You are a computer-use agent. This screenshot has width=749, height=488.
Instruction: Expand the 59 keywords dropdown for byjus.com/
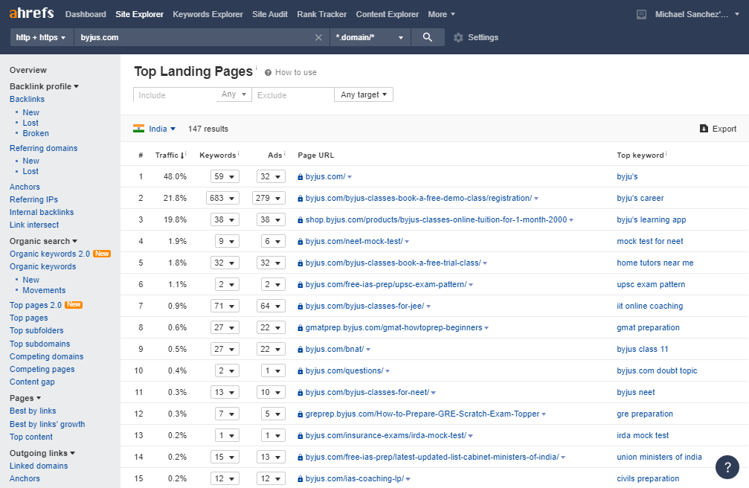225,176
